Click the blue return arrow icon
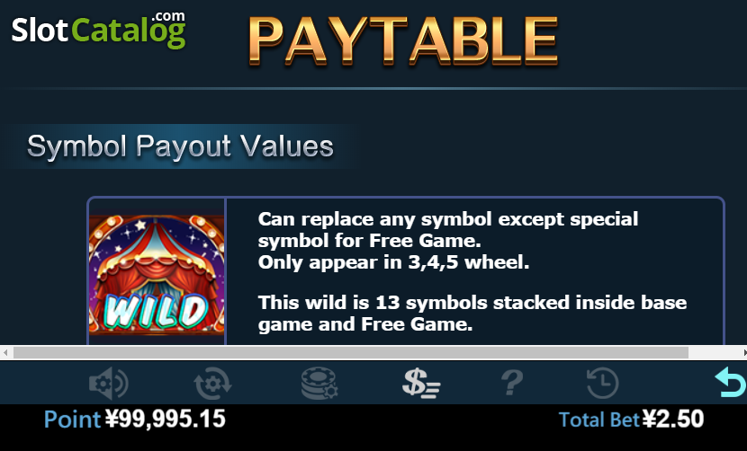Image resolution: width=747 pixels, height=451 pixels. (730, 382)
